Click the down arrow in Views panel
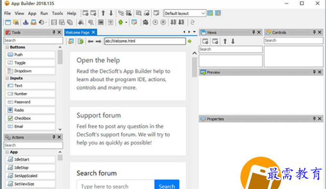Screen dimensions: 326x189 click(233, 41)
